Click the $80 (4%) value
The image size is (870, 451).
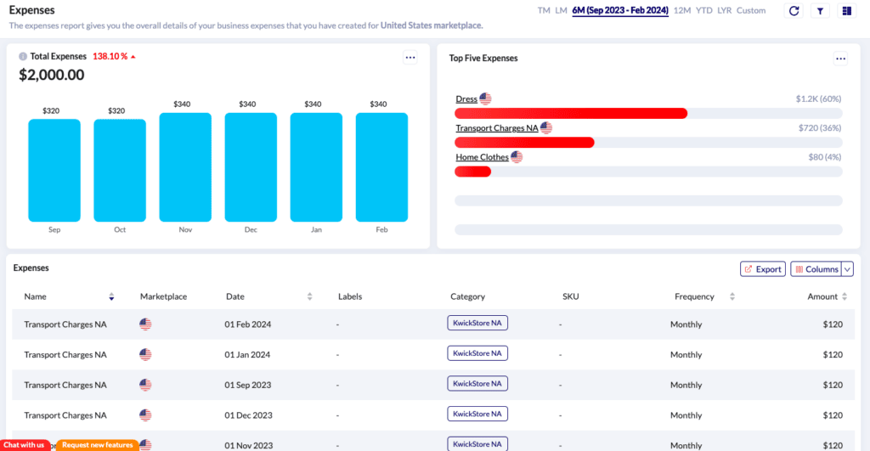click(x=824, y=157)
